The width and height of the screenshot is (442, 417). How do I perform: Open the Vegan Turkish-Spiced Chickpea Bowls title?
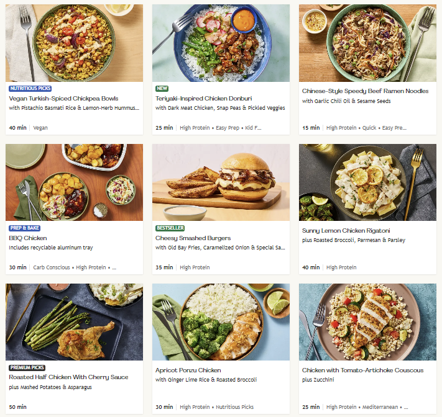click(x=63, y=98)
